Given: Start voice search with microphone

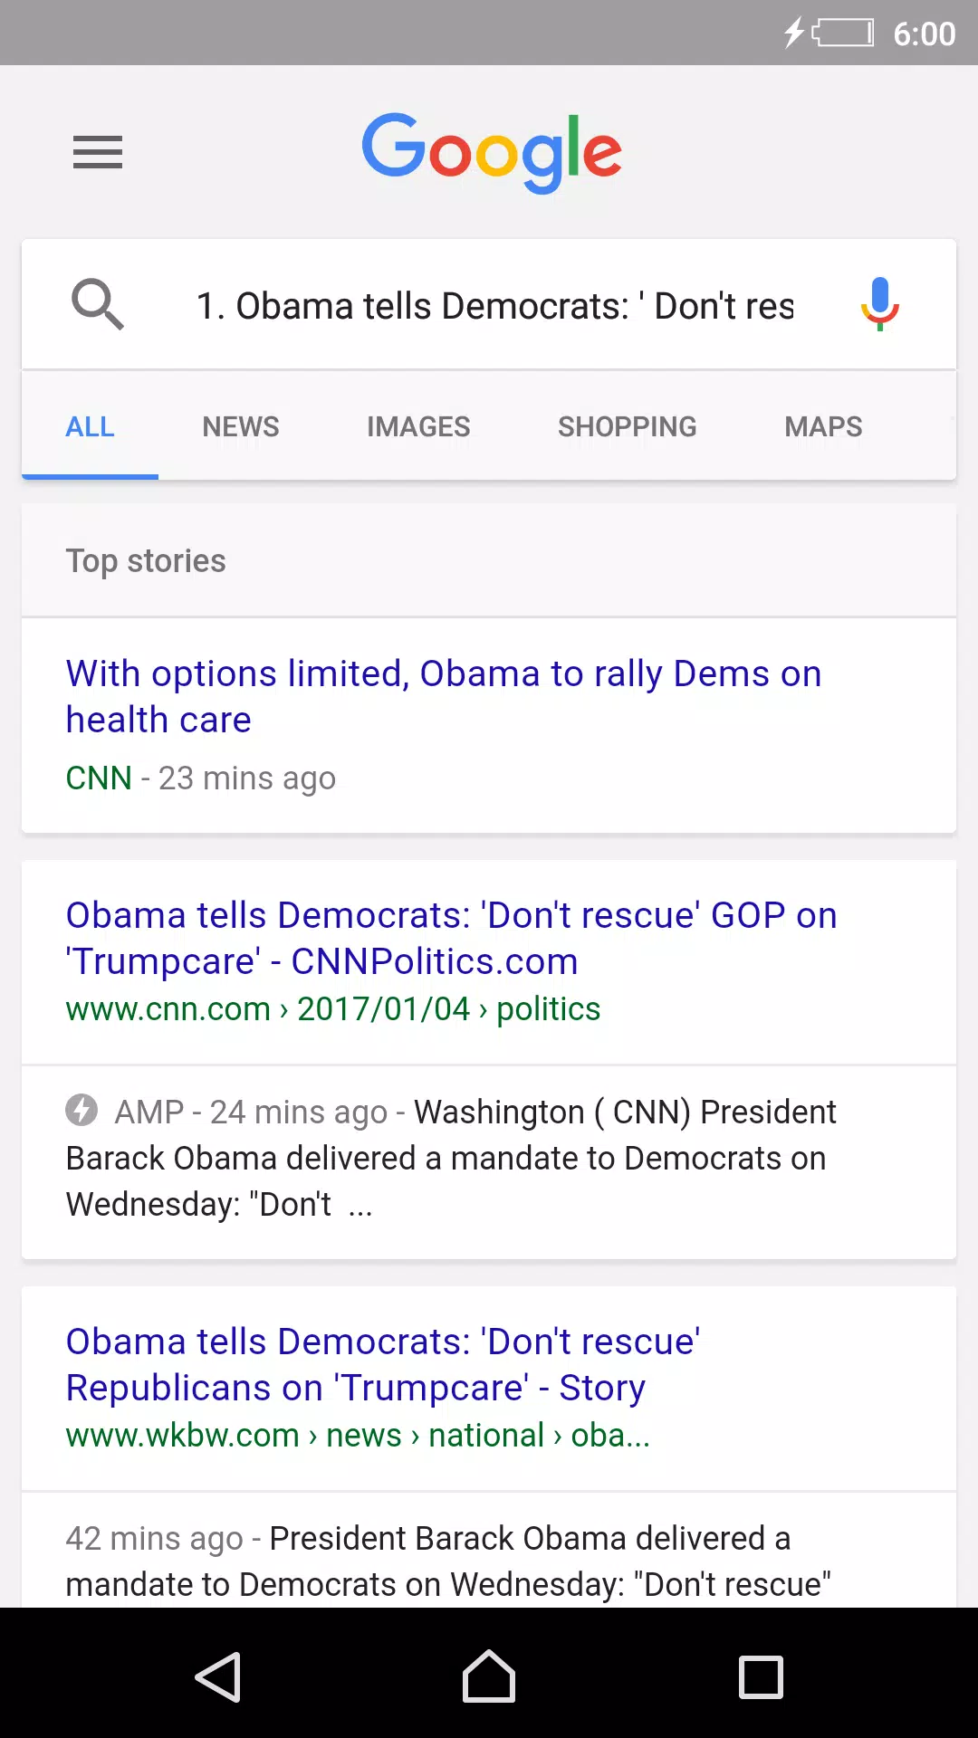Looking at the screenshot, I should 879,304.
